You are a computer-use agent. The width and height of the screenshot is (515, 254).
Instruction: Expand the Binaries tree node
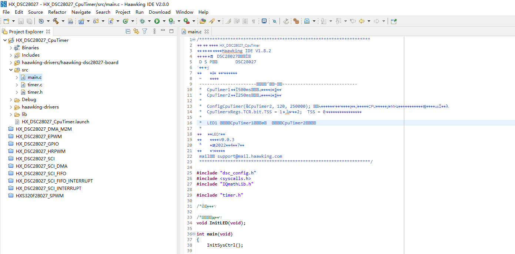tap(11, 47)
